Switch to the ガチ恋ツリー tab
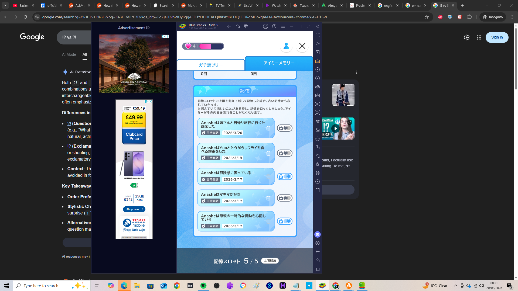The height and width of the screenshot is (291, 518). coord(211,65)
